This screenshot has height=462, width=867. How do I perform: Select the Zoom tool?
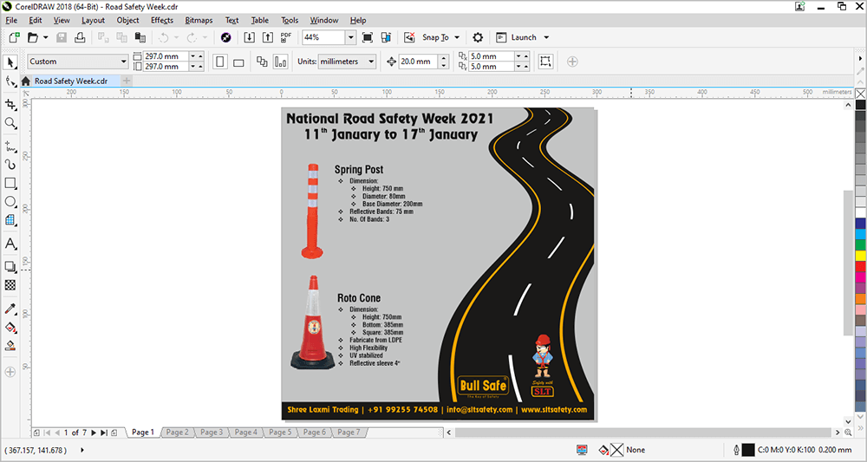pos(10,123)
